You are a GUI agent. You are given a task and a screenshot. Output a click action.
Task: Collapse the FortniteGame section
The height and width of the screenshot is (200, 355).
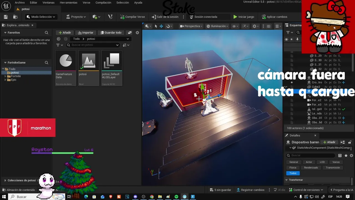(5, 63)
